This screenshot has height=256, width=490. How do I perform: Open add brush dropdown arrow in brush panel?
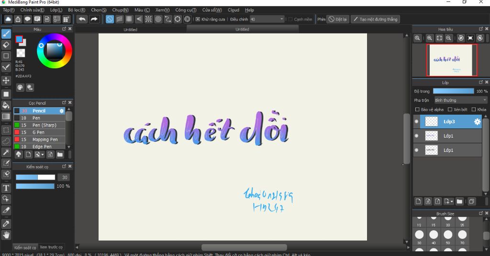(x=43, y=155)
